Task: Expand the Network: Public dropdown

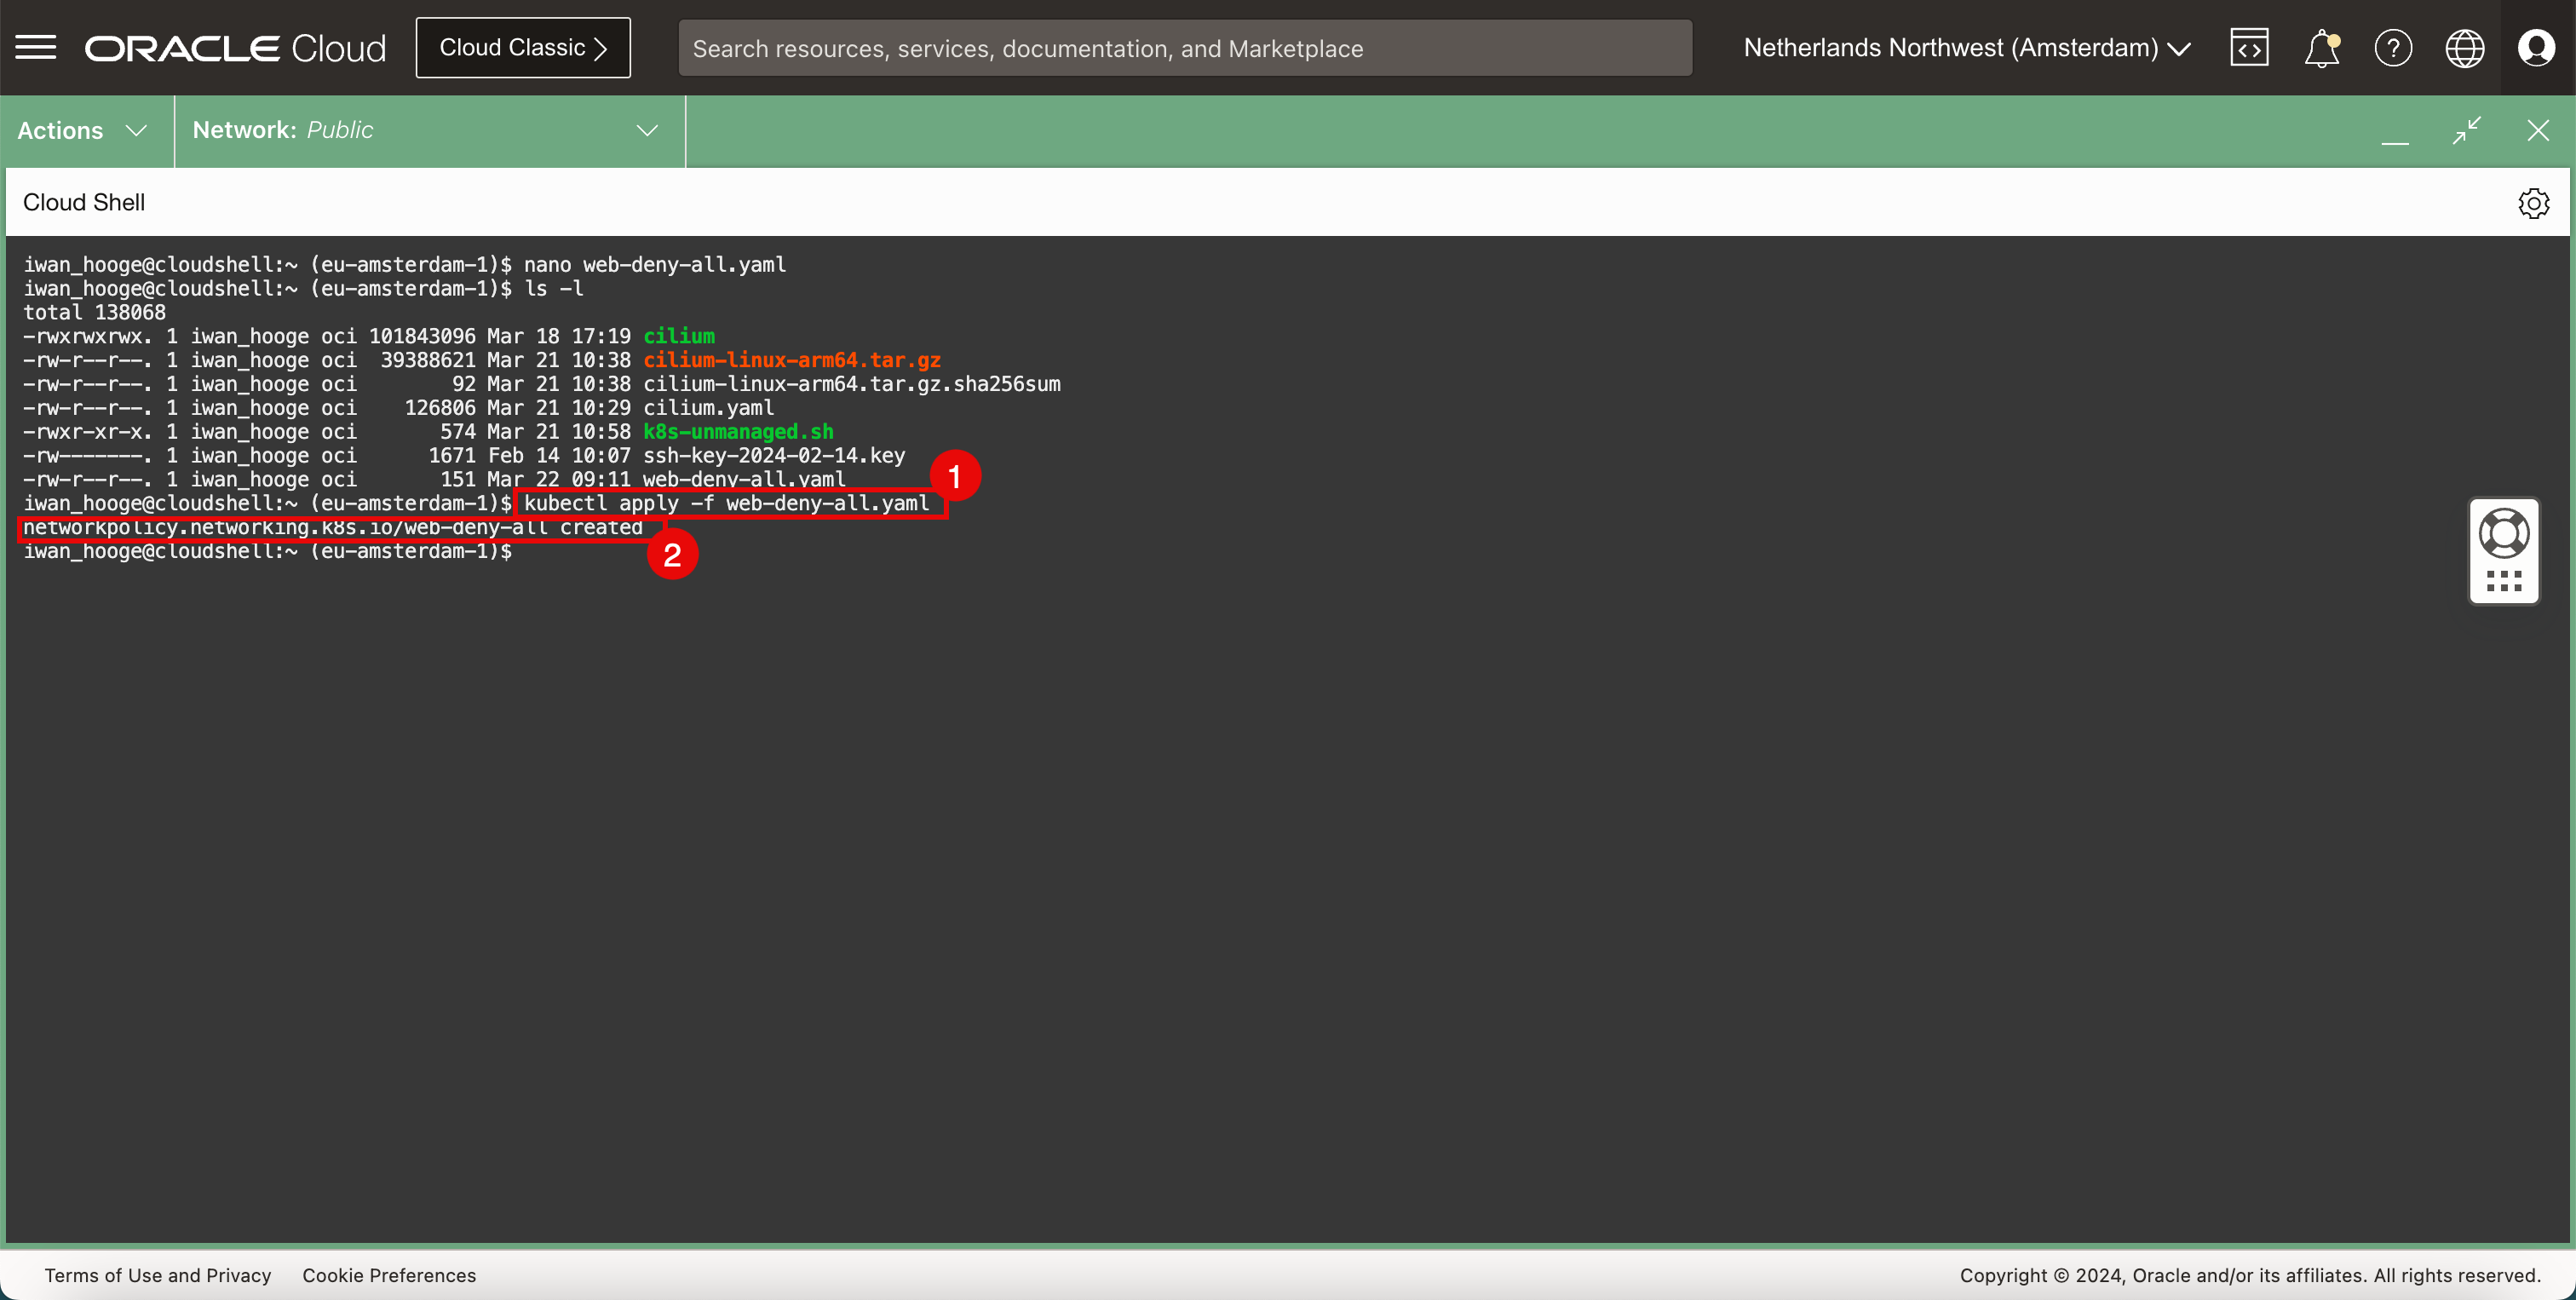Action: pos(428,131)
